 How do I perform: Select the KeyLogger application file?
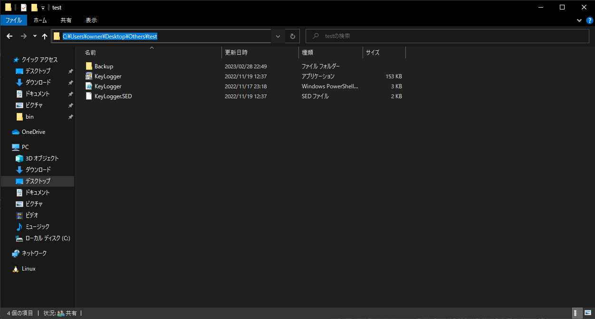tap(108, 76)
